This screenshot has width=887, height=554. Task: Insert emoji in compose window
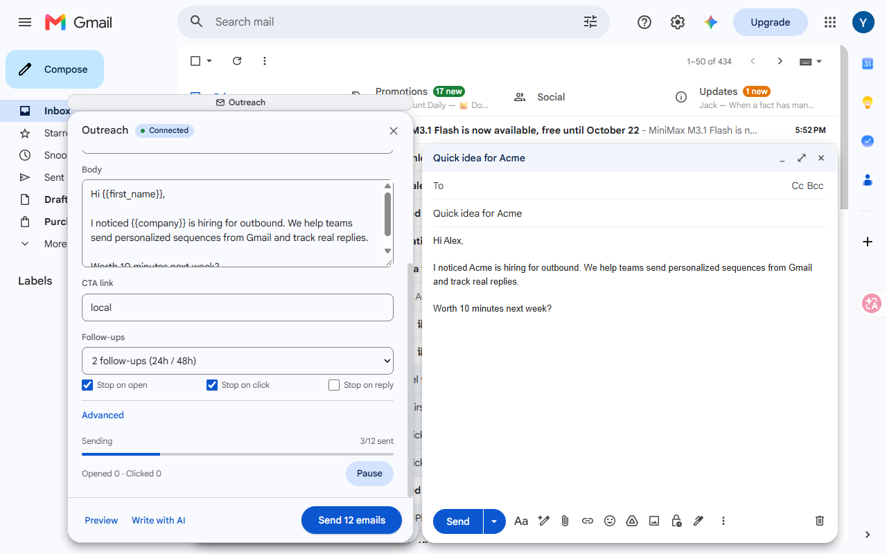(x=610, y=521)
